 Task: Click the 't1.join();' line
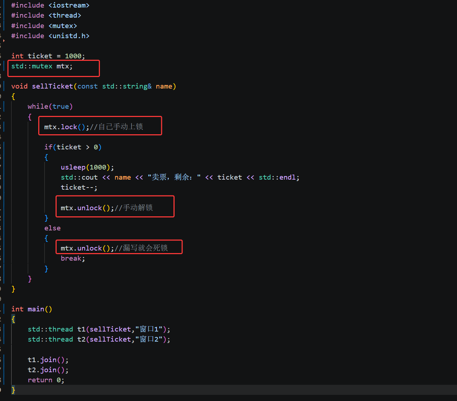[48, 360]
